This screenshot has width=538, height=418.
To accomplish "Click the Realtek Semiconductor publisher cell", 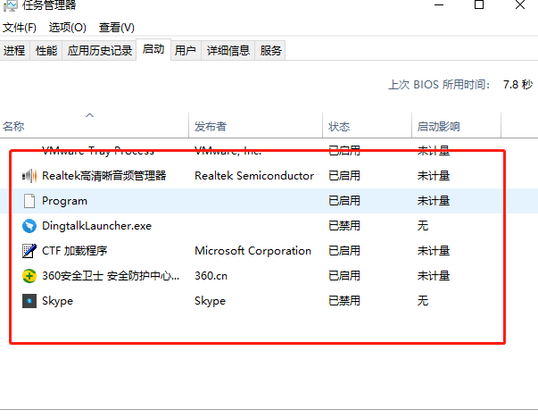I will (x=254, y=176).
